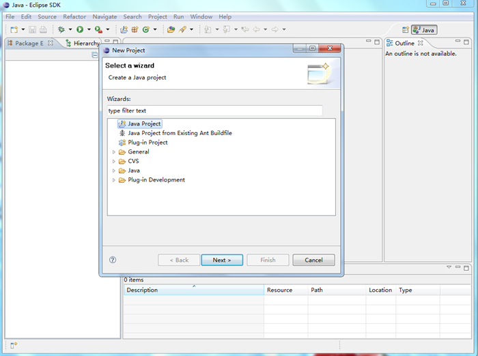478x356 pixels.
Task: Click the Previous Annotation toolbar icon
Action: tap(226, 29)
